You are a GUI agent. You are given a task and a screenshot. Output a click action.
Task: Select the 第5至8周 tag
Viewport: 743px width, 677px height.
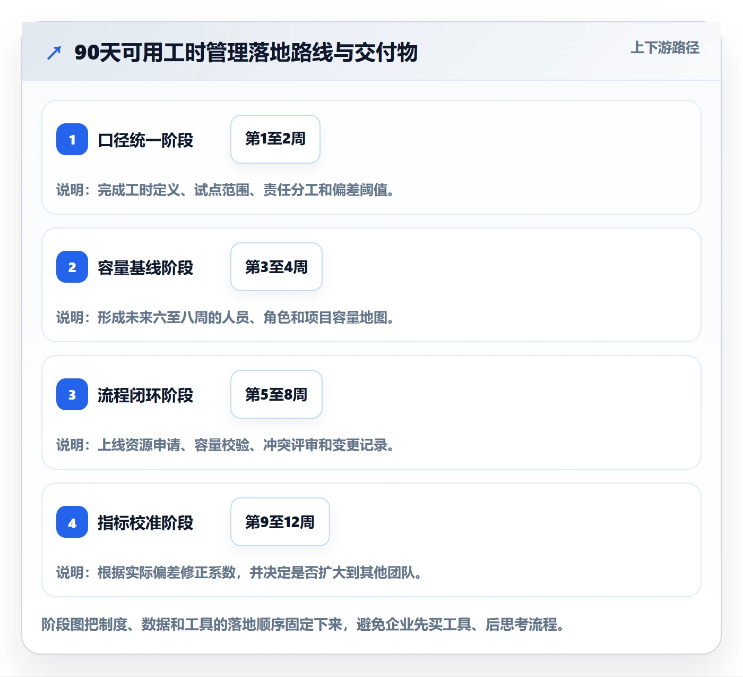[x=277, y=394]
